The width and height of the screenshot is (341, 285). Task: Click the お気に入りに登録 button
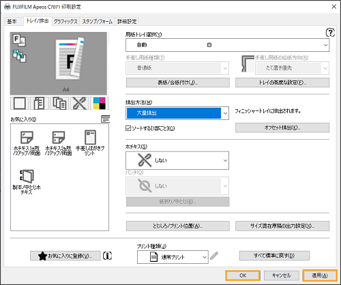click(x=65, y=256)
